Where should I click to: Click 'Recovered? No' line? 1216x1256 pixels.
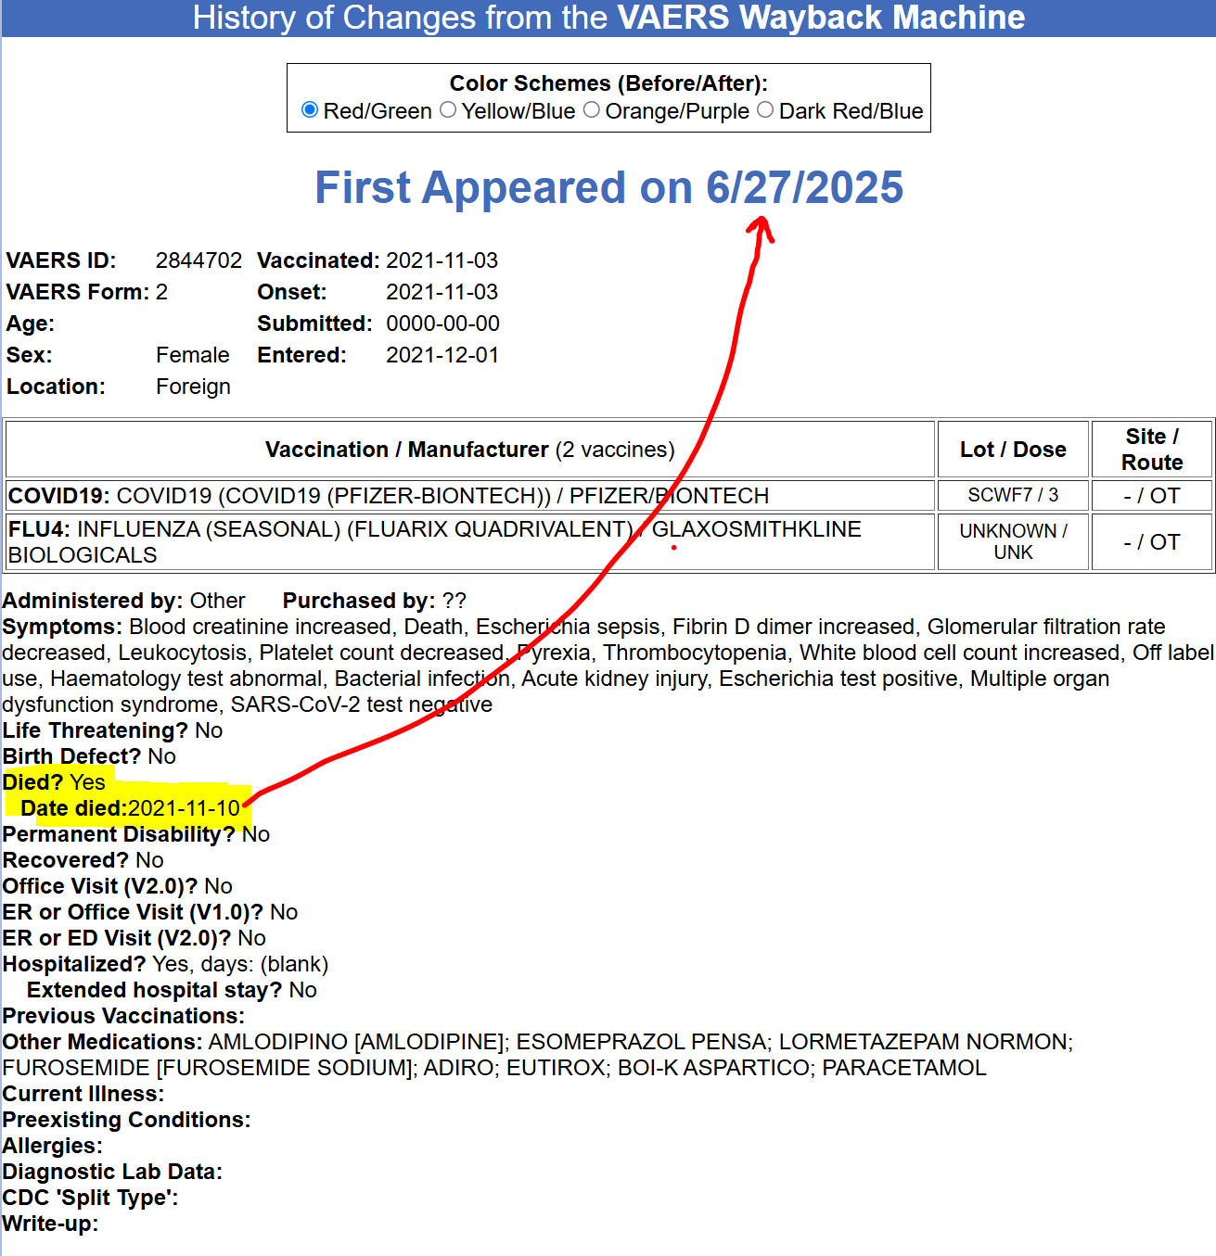pos(83,860)
